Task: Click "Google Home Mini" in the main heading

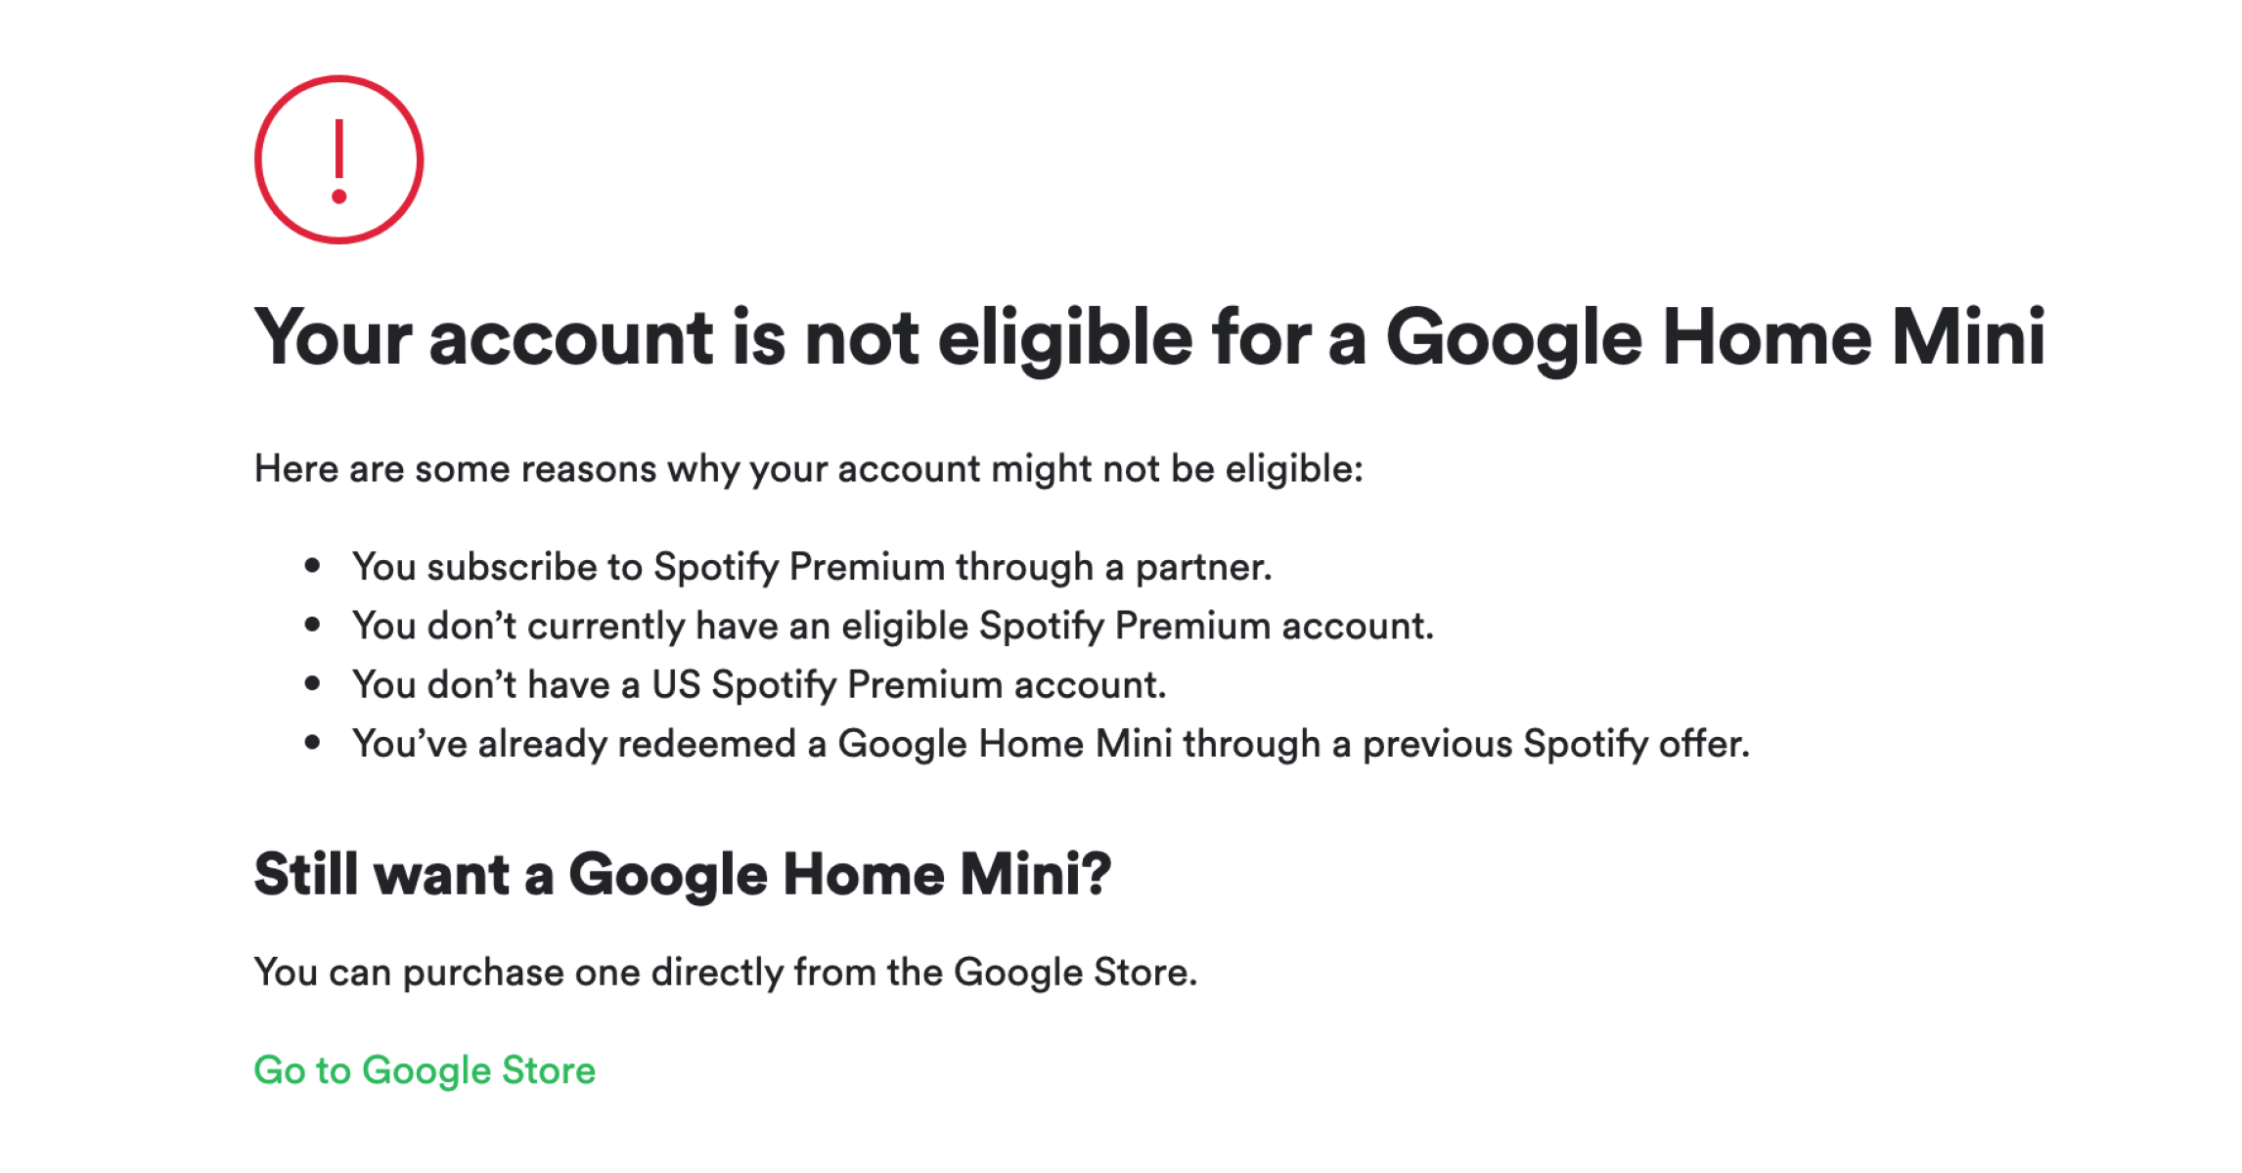Action: coord(1715,337)
